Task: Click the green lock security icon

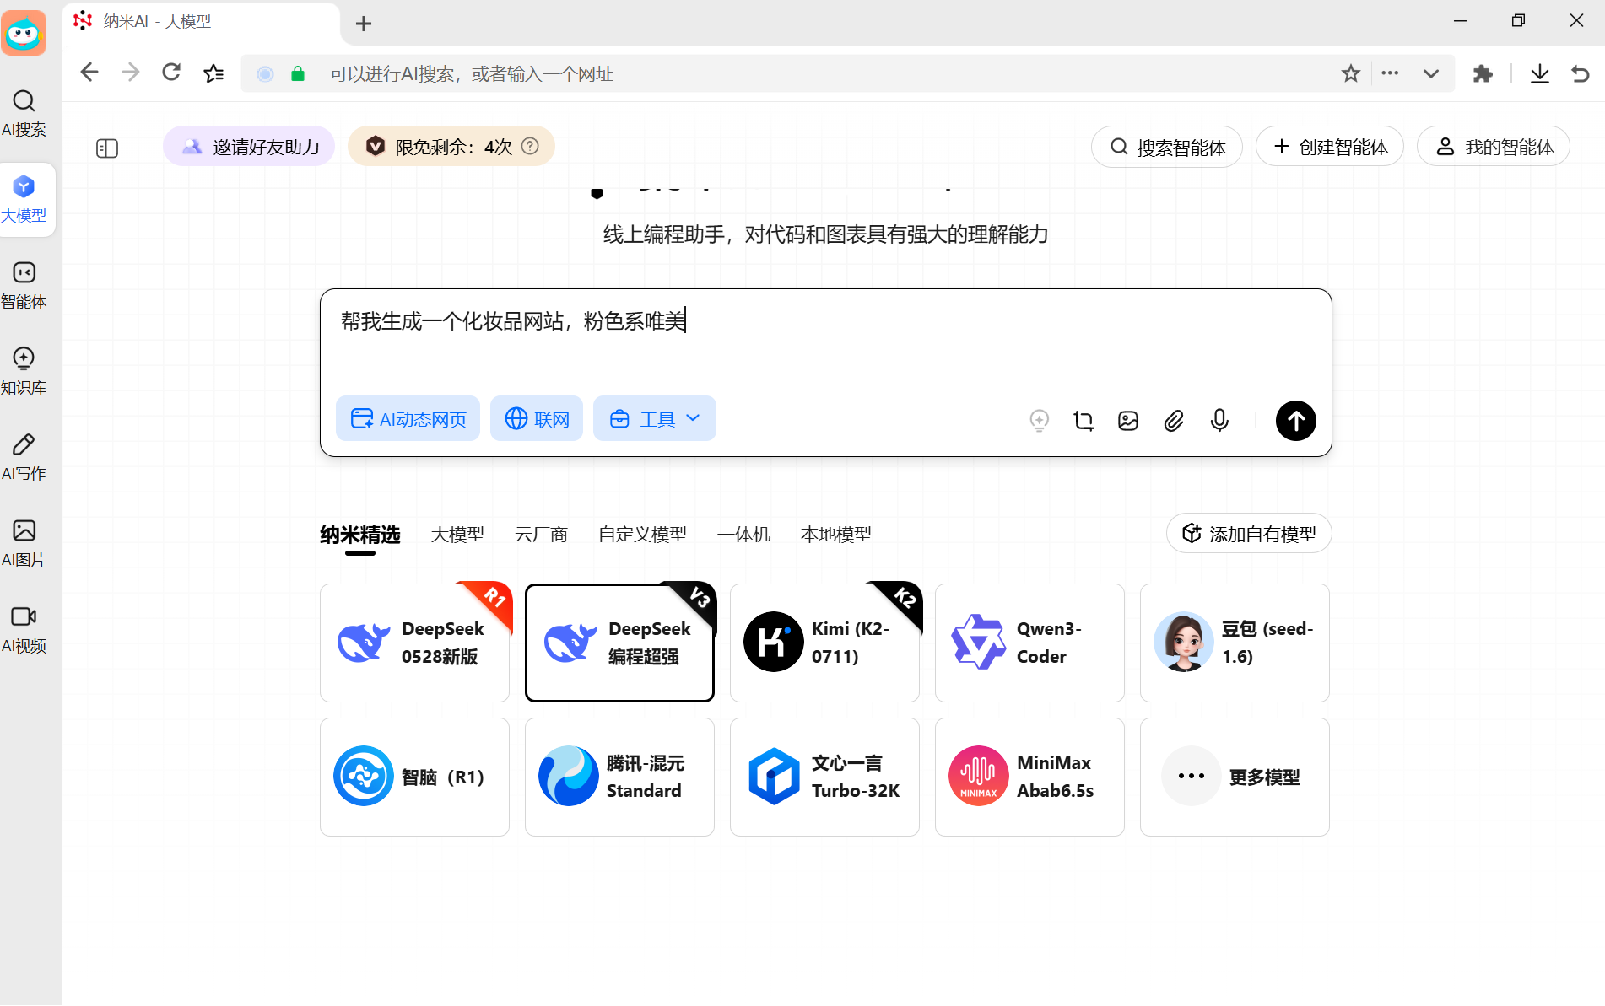Action: click(297, 73)
